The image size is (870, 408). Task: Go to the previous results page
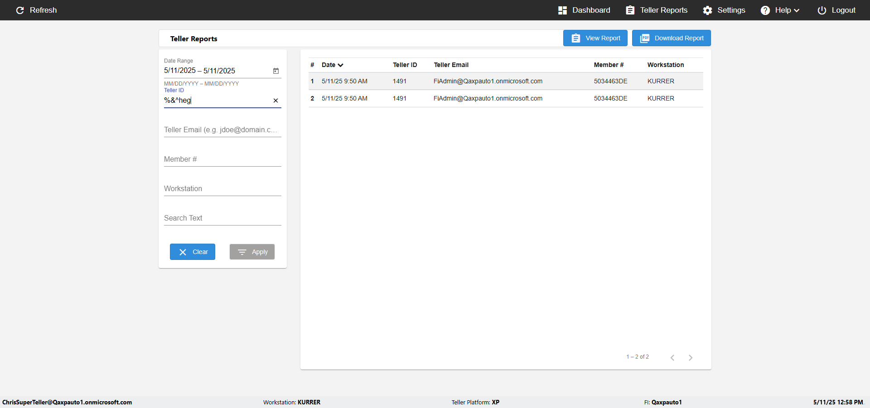(672, 358)
